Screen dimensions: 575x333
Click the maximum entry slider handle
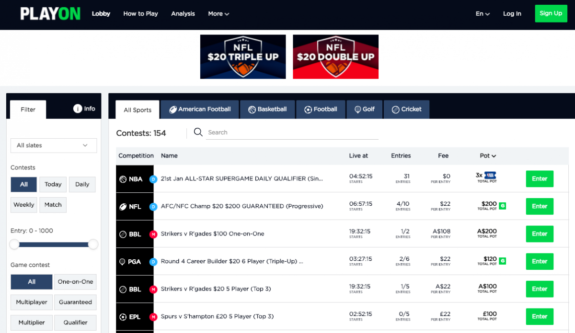93,244
